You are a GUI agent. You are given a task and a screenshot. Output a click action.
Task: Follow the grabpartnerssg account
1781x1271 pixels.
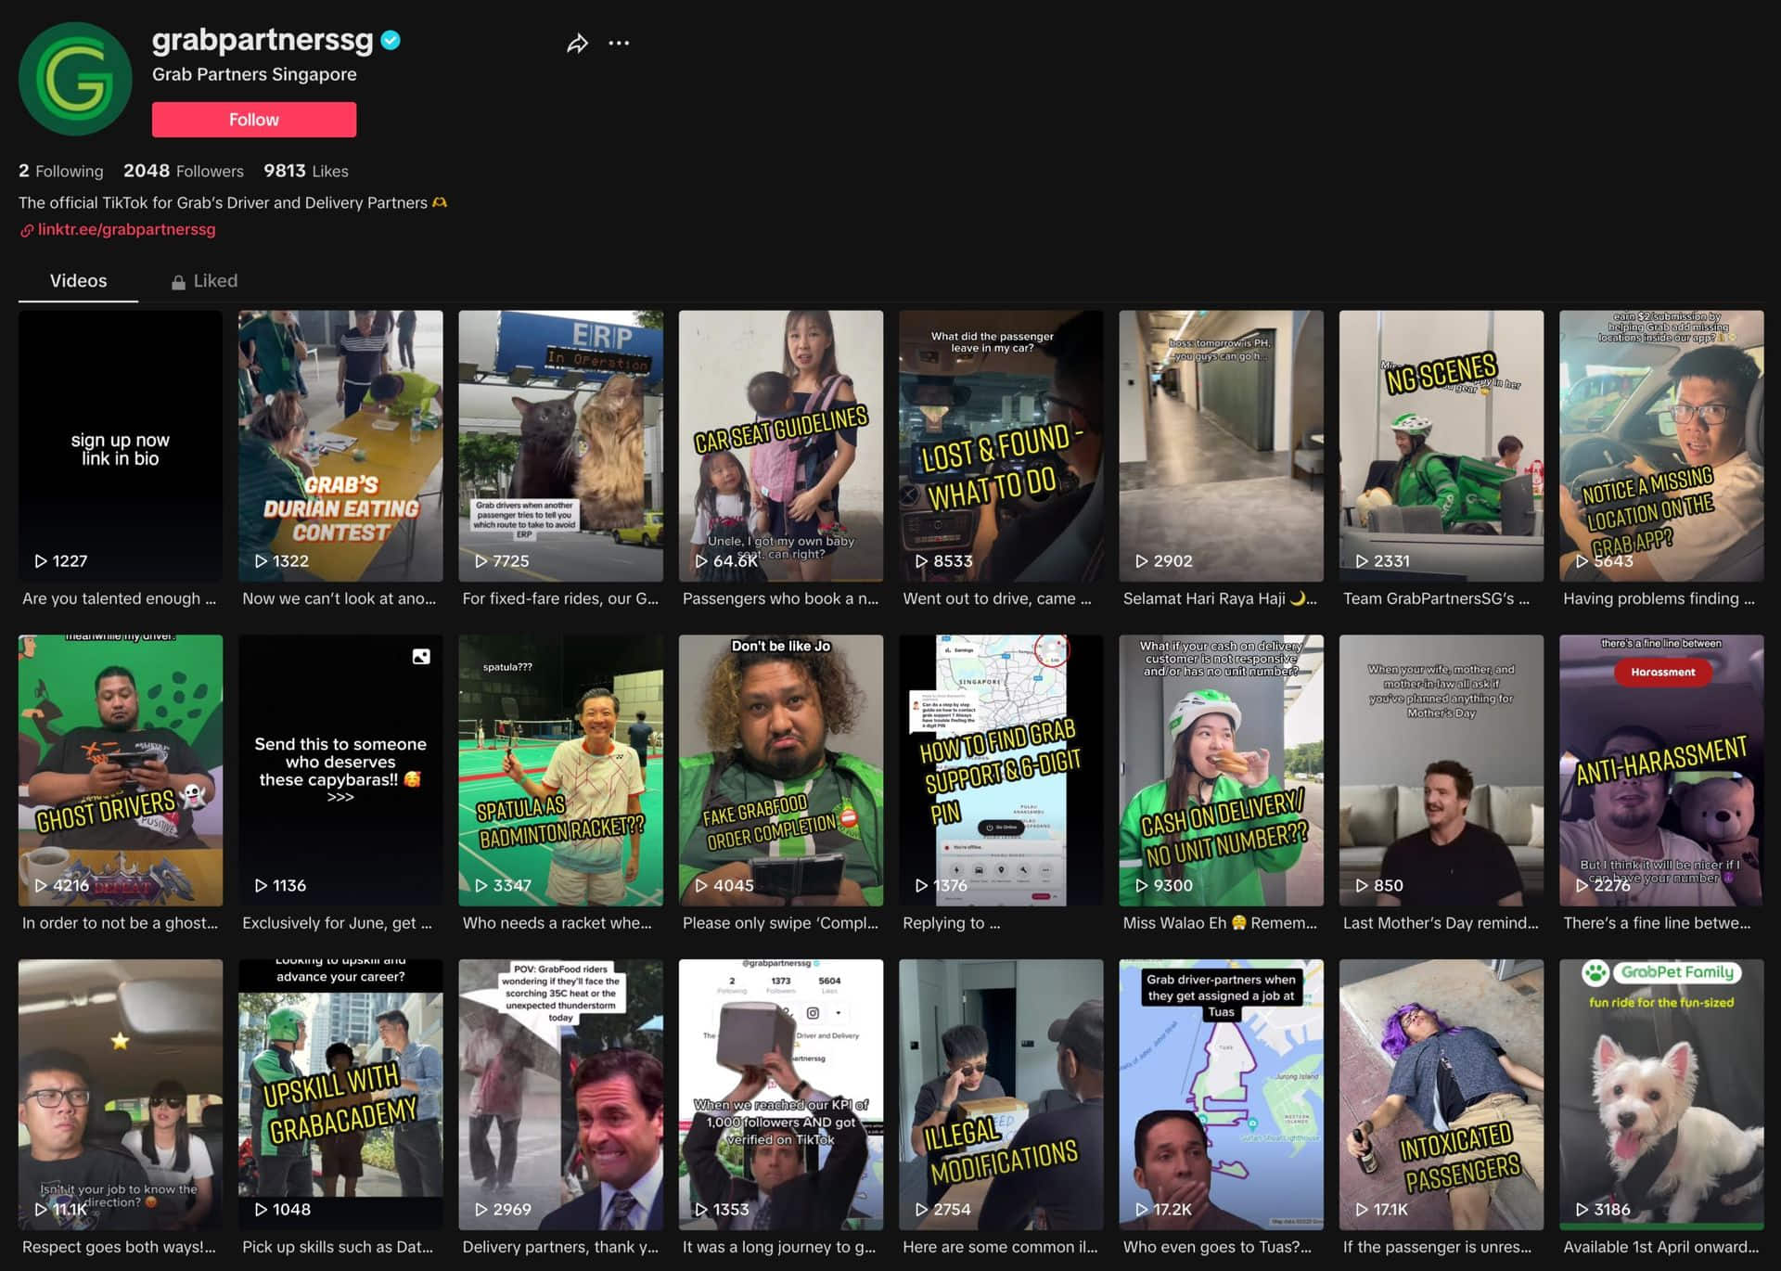pos(254,120)
